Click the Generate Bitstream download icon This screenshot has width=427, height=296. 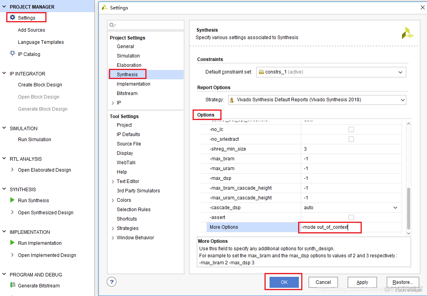pos(13,285)
